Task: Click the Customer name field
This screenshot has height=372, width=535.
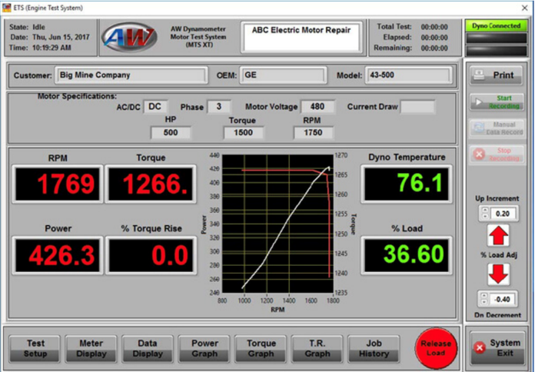Action: [x=131, y=75]
